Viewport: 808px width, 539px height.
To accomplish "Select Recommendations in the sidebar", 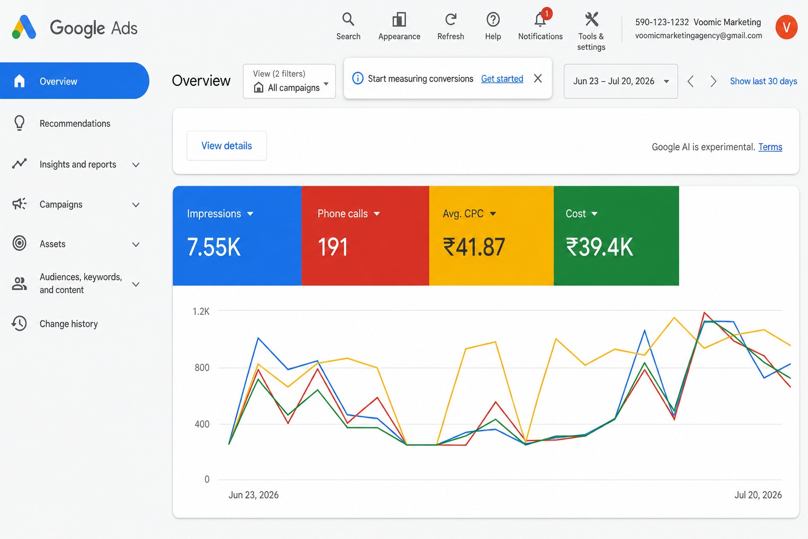I will [x=75, y=123].
